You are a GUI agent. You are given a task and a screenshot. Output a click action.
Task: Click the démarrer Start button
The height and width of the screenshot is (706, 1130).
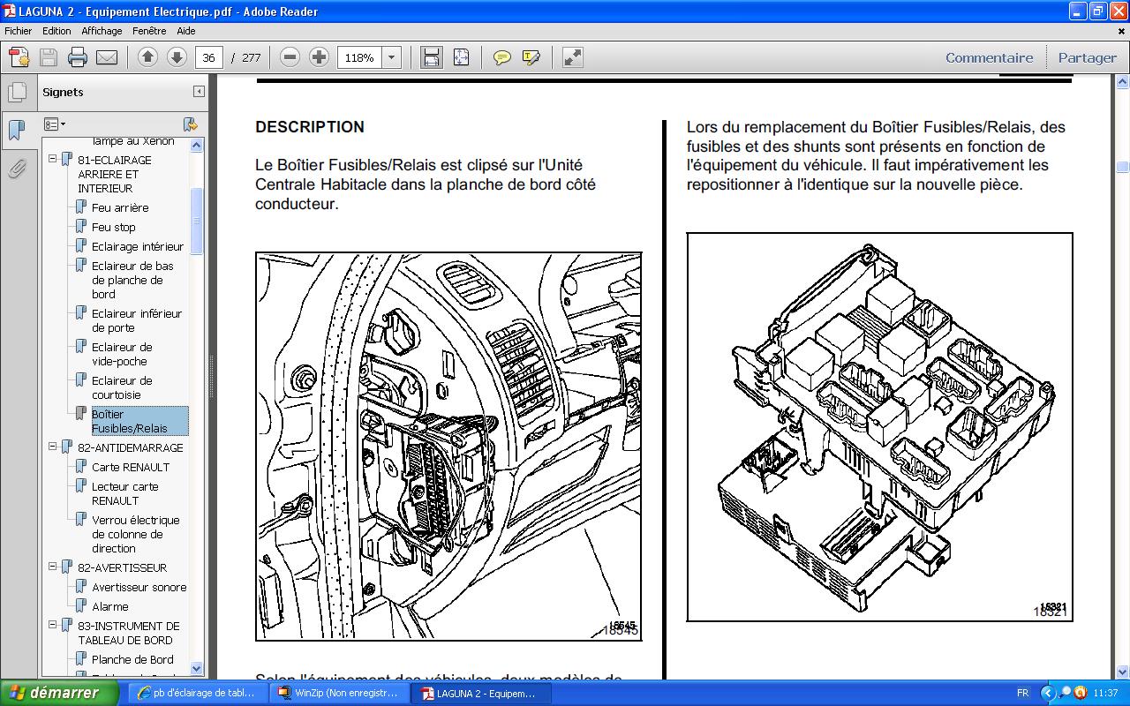click(x=59, y=693)
